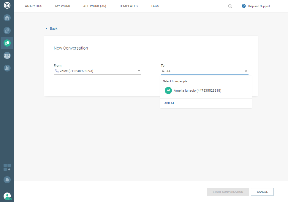Click the search magnifier in top bar

[230, 6]
